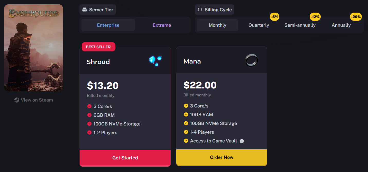Click Order Now on Mana plan
This screenshot has height=172, width=368.
[222, 157]
